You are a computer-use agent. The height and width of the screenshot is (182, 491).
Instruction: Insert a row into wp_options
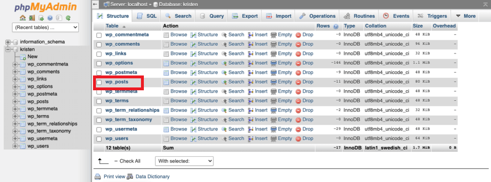click(x=257, y=63)
